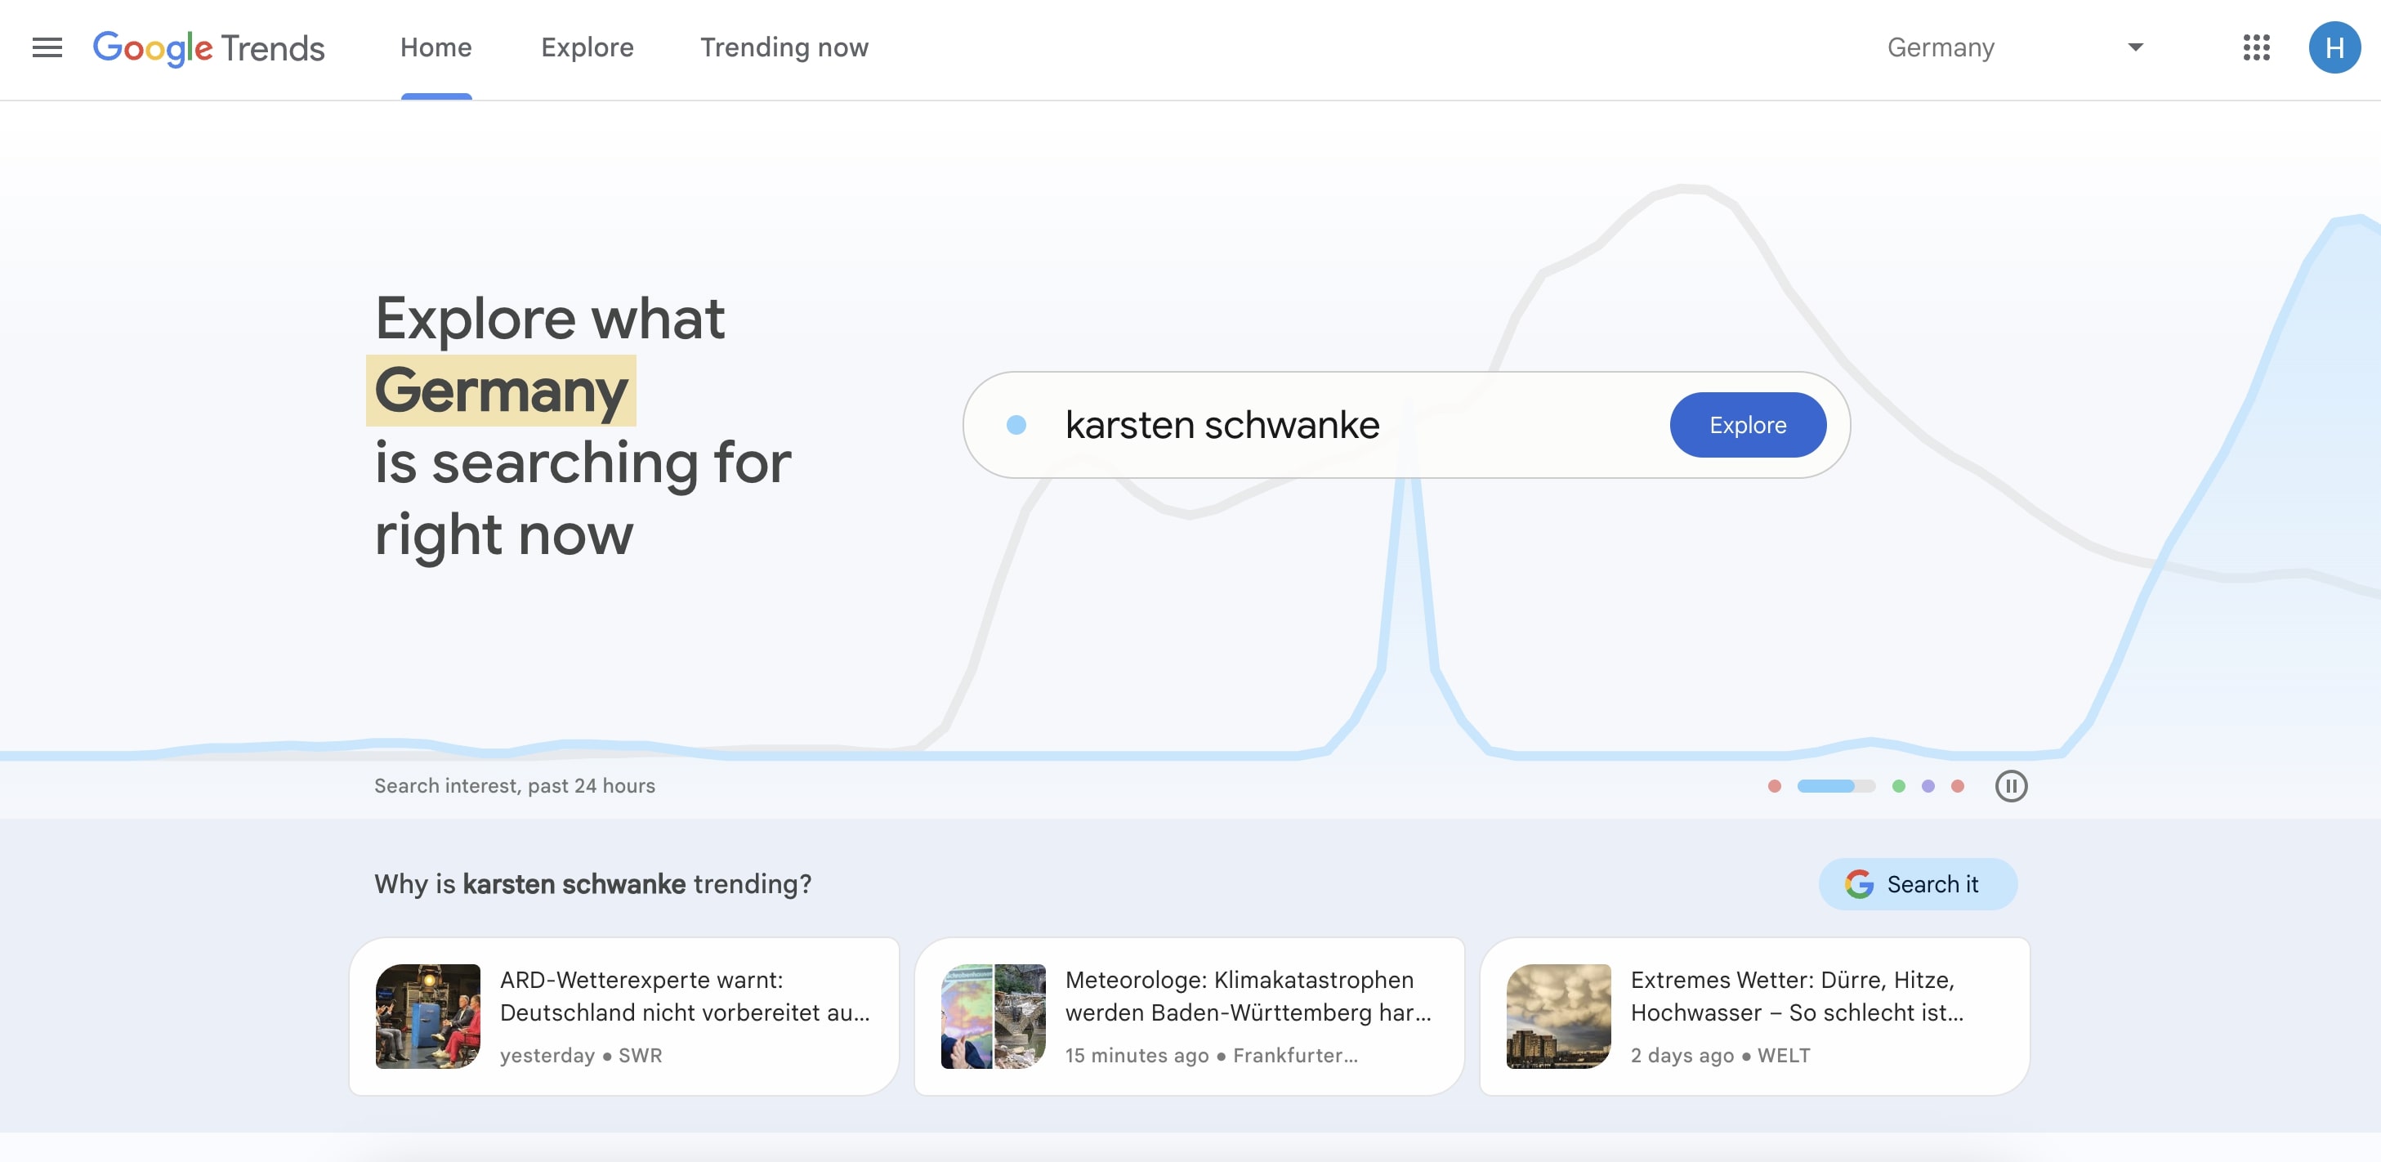Click the blue Explore button
The width and height of the screenshot is (2381, 1162).
click(x=1748, y=424)
